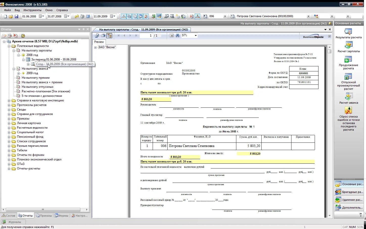Expand ЗАО "Весна" group tree node
This screenshot has height=229, width=366.
click(x=96, y=47)
